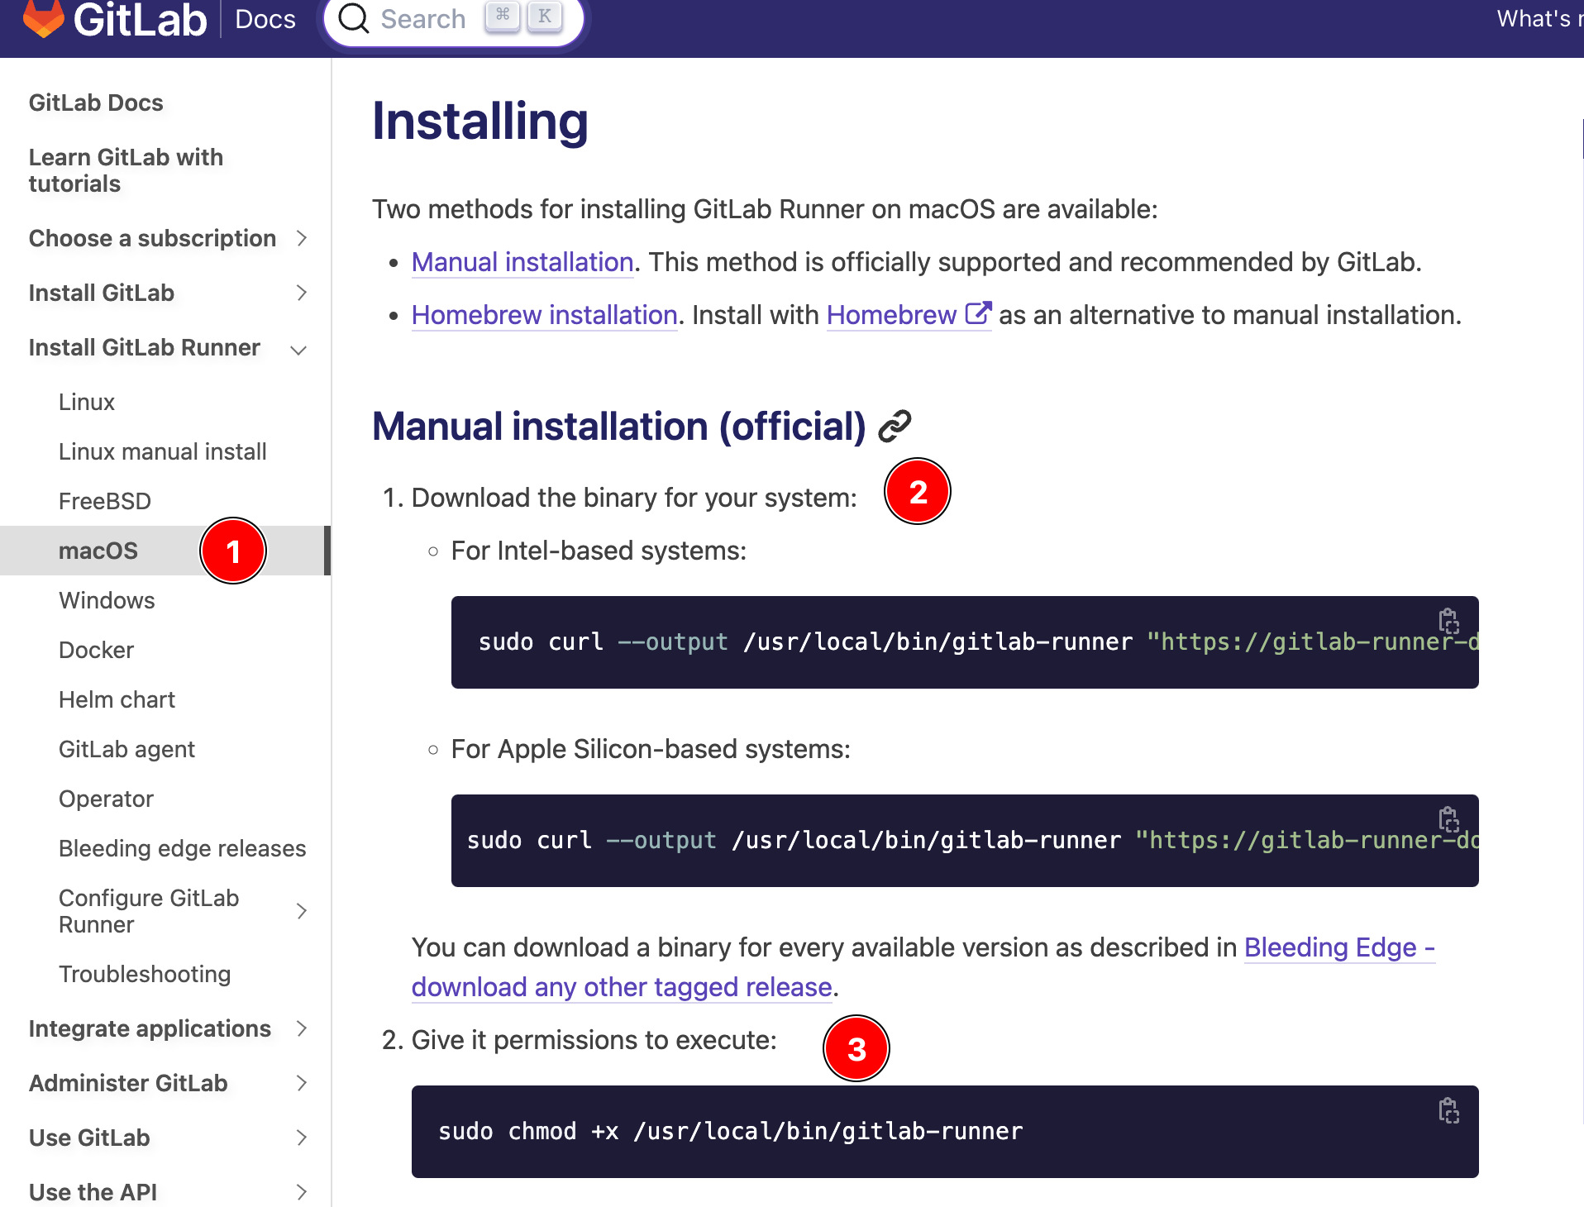Click red annotation marker number 3
The height and width of the screenshot is (1207, 1584).
pyautogui.click(x=856, y=1048)
